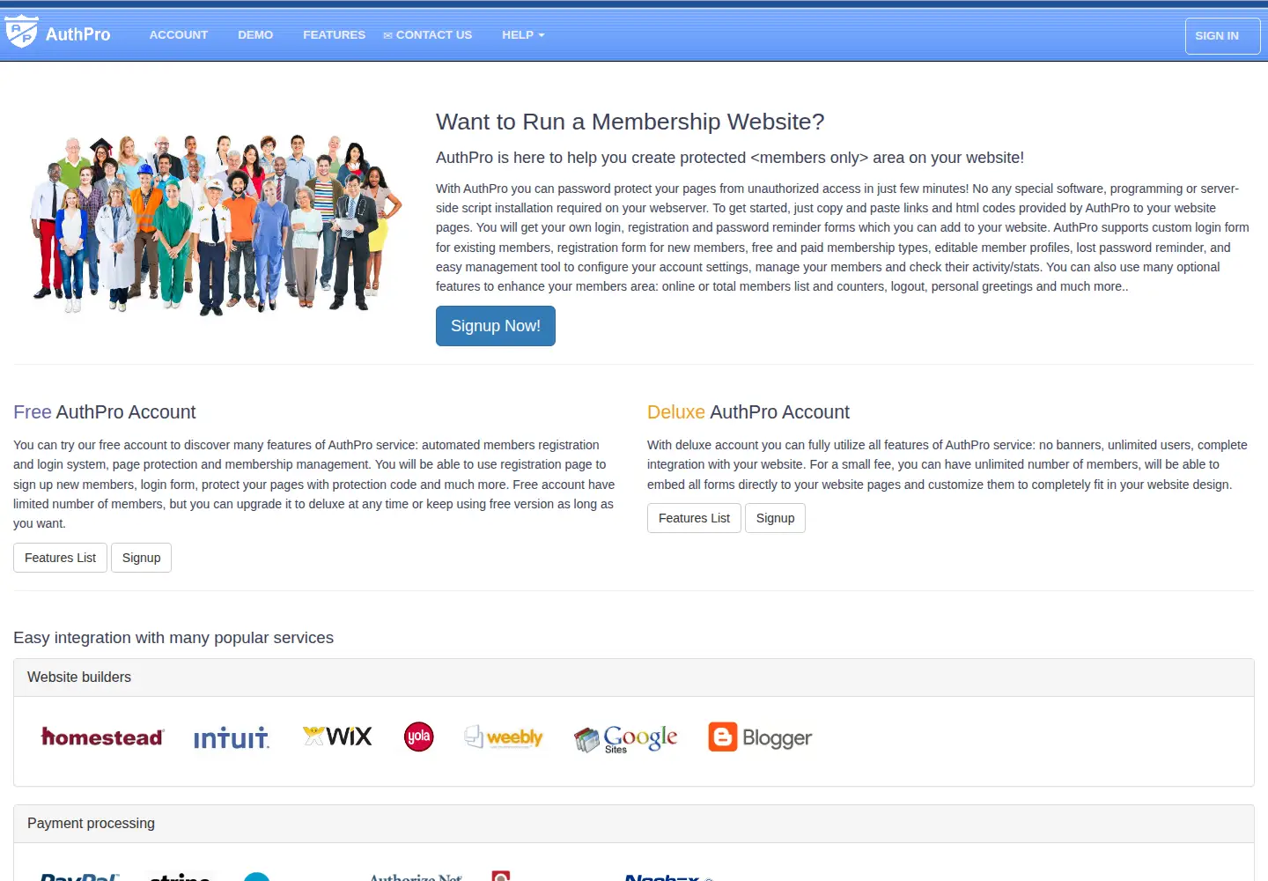This screenshot has height=881, width=1268.
Task: Click the "Want to Run a Membership Website?" heading
Action: click(x=630, y=122)
